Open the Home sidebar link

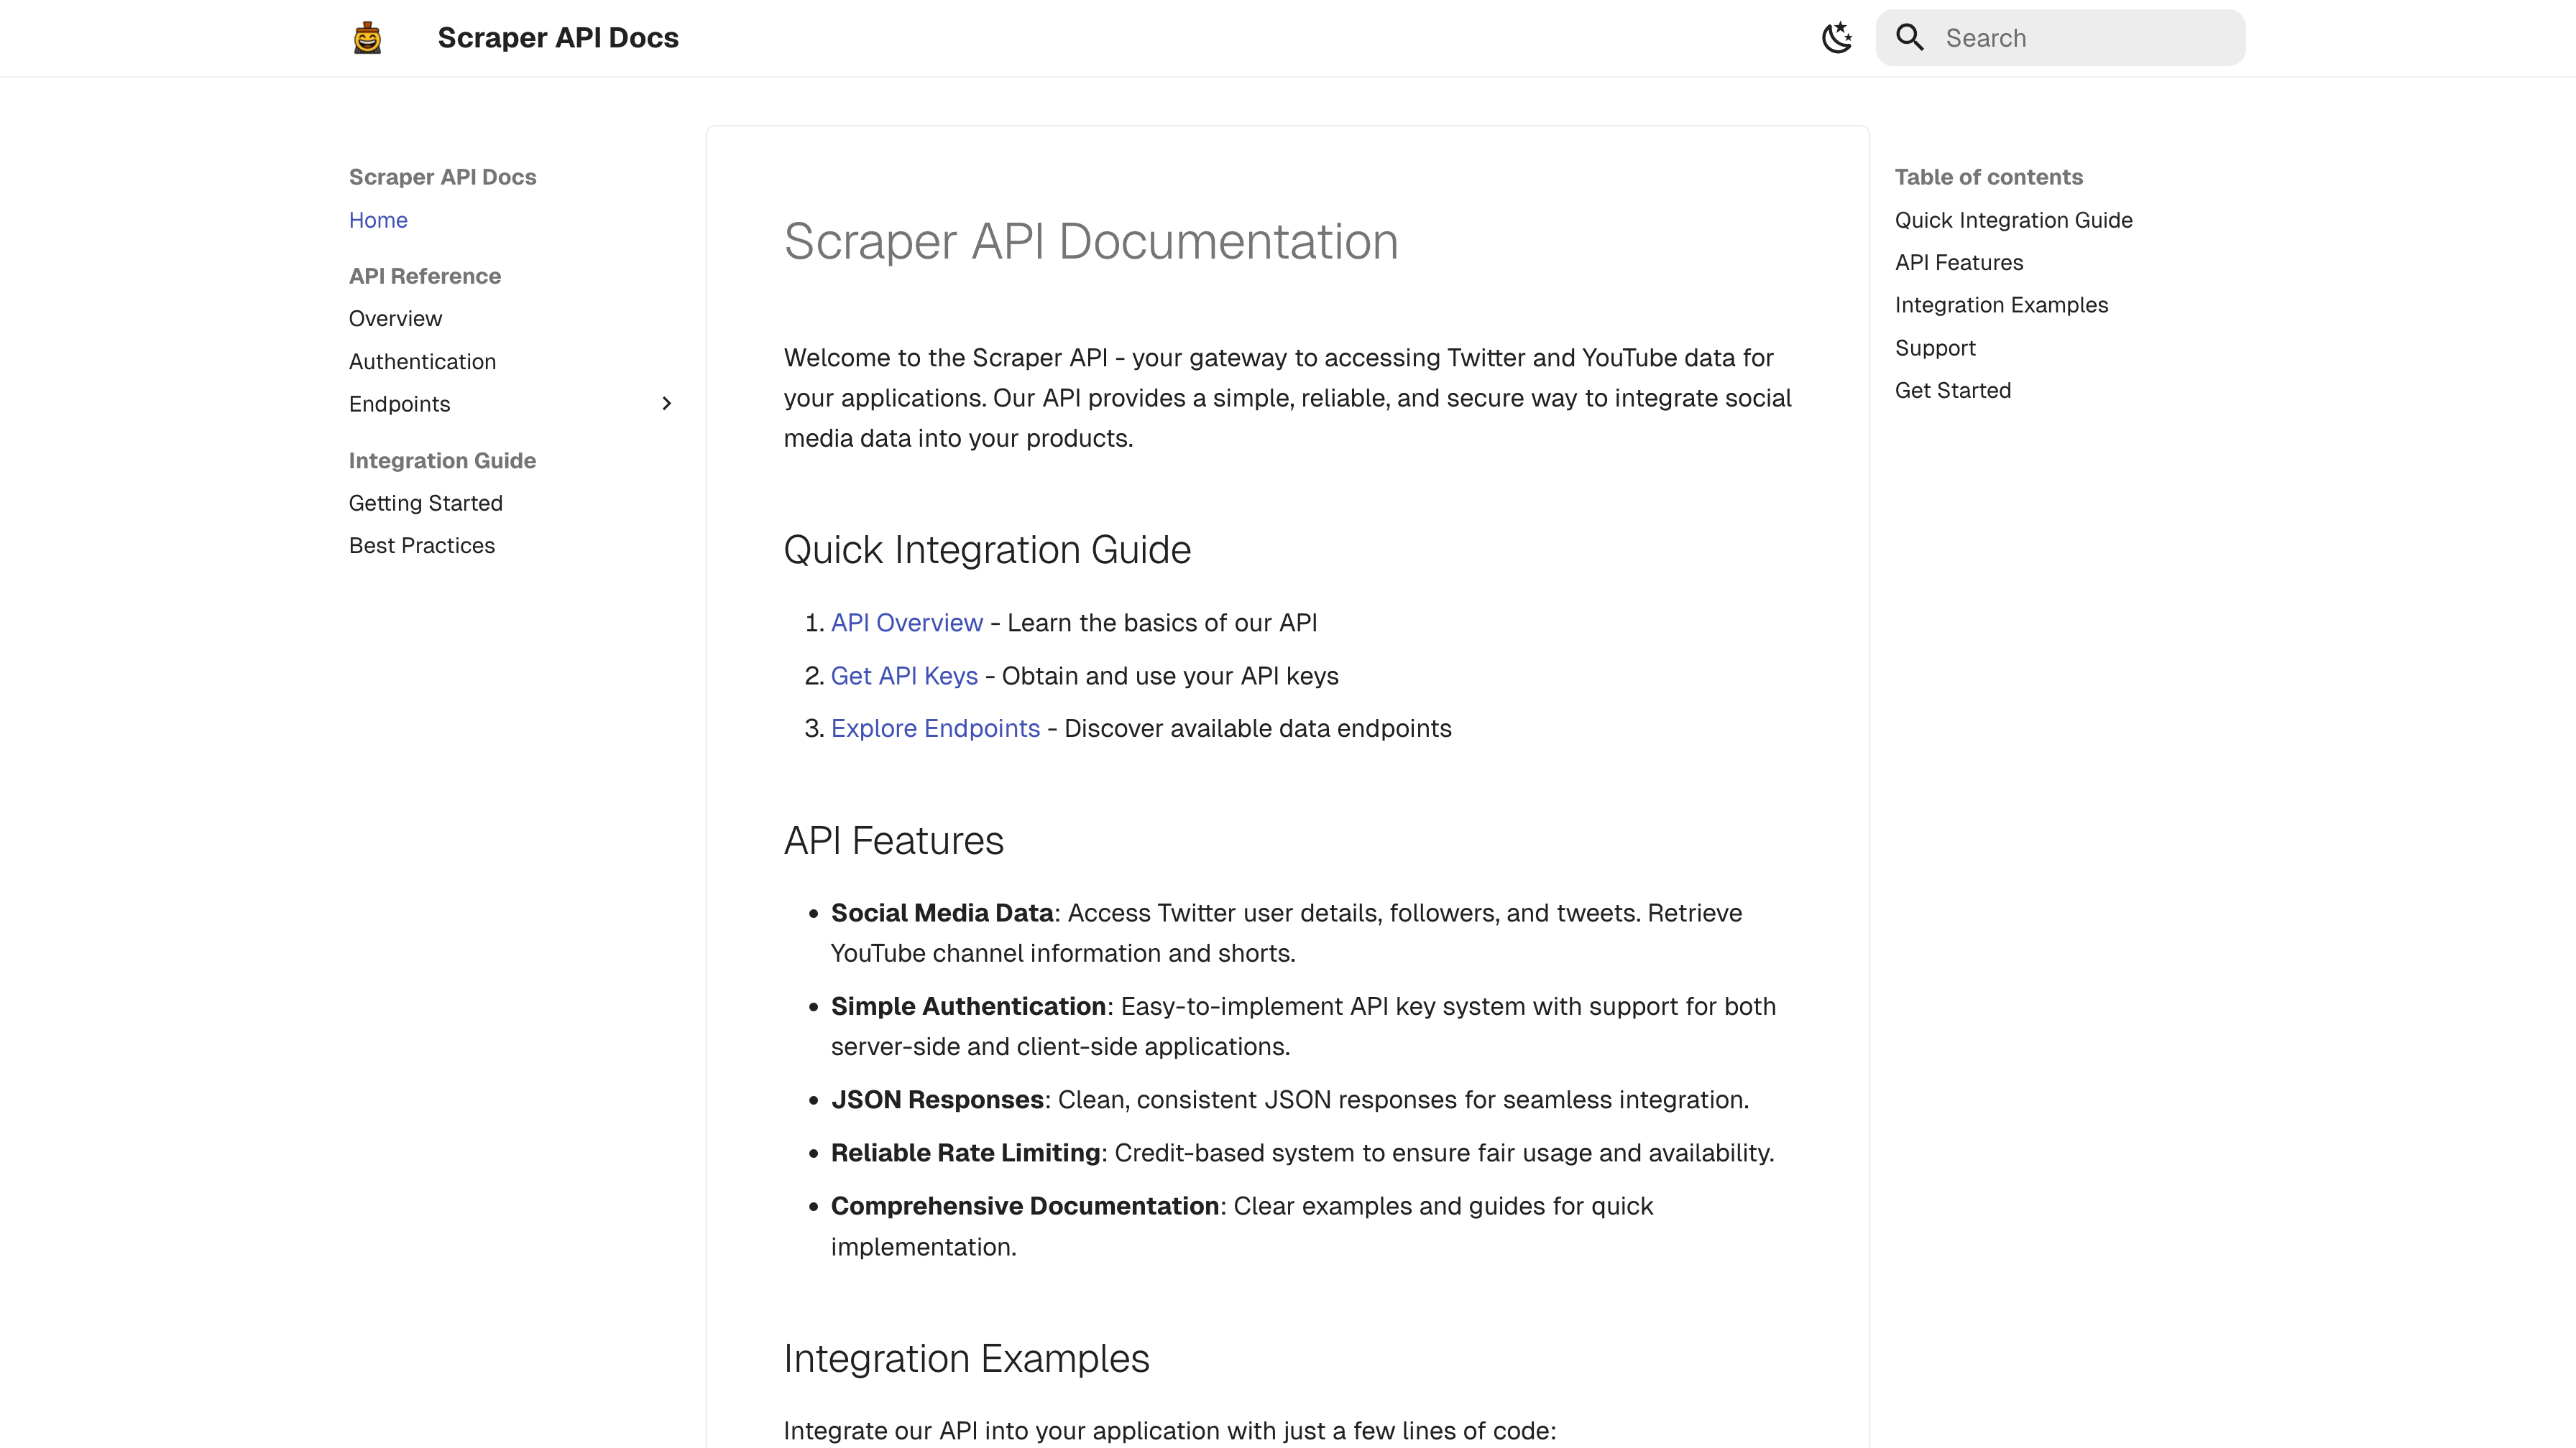pos(378,220)
